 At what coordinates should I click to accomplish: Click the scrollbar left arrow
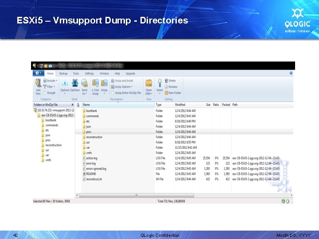click(77, 195)
